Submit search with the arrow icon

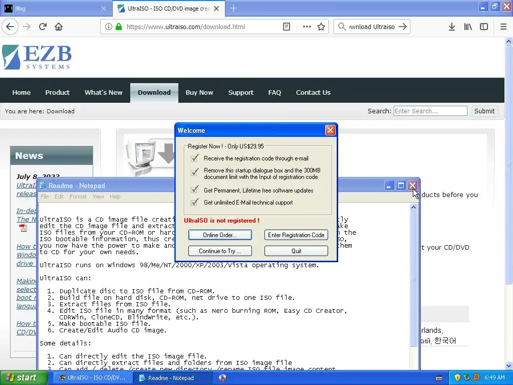403,27
